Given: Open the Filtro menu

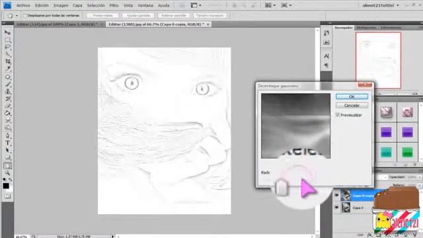Looking at the screenshot, I should pos(114,5).
